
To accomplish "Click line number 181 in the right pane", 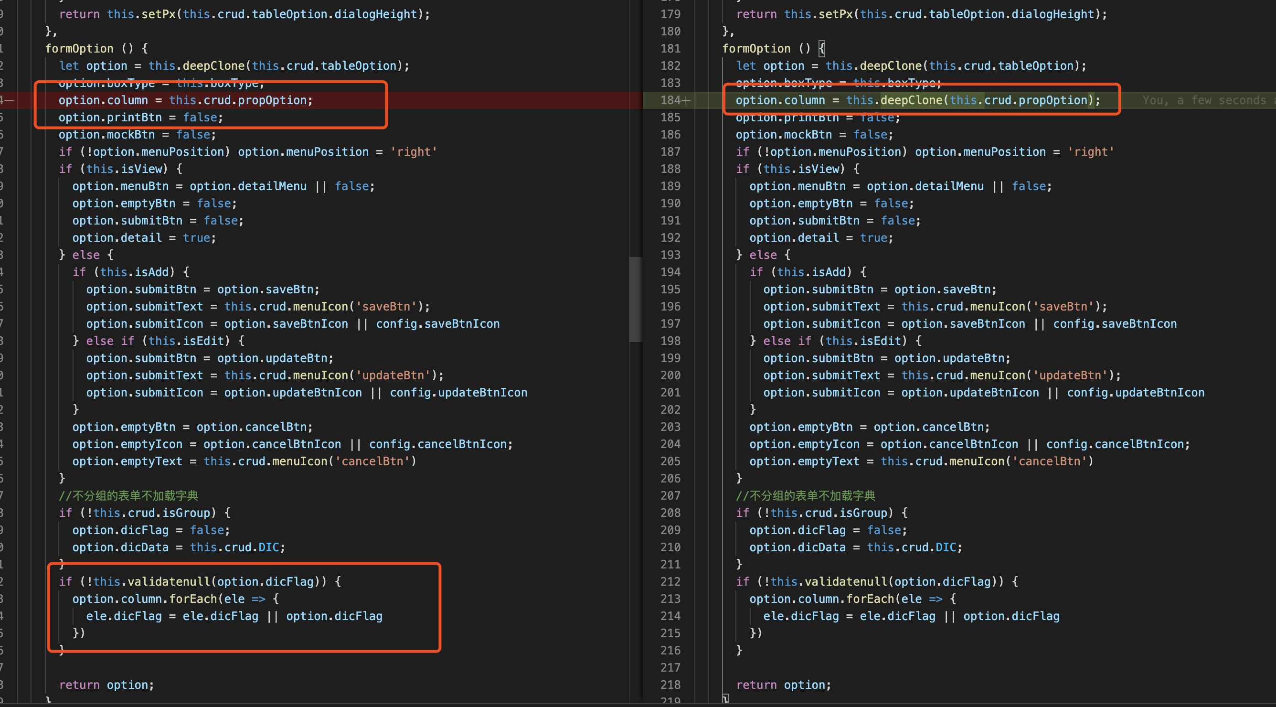I will pyautogui.click(x=670, y=49).
